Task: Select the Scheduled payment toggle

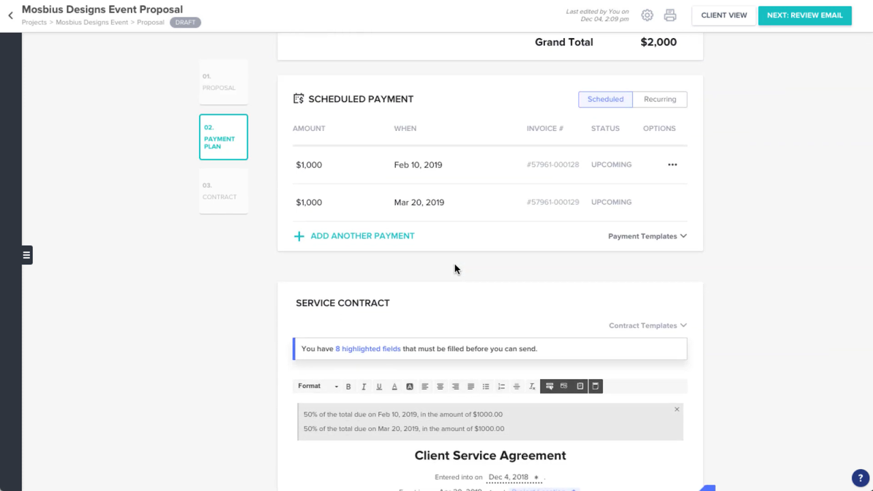Action: point(605,100)
